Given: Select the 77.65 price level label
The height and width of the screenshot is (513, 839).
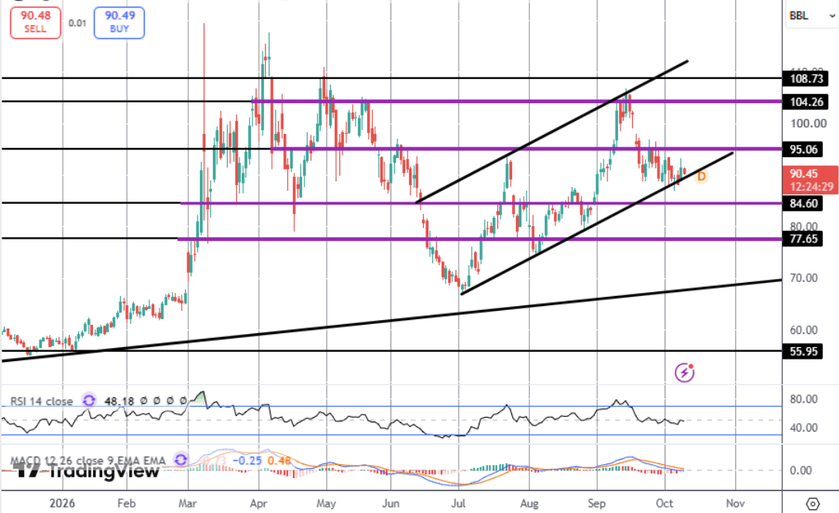Looking at the screenshot, I should coord(803,239).
